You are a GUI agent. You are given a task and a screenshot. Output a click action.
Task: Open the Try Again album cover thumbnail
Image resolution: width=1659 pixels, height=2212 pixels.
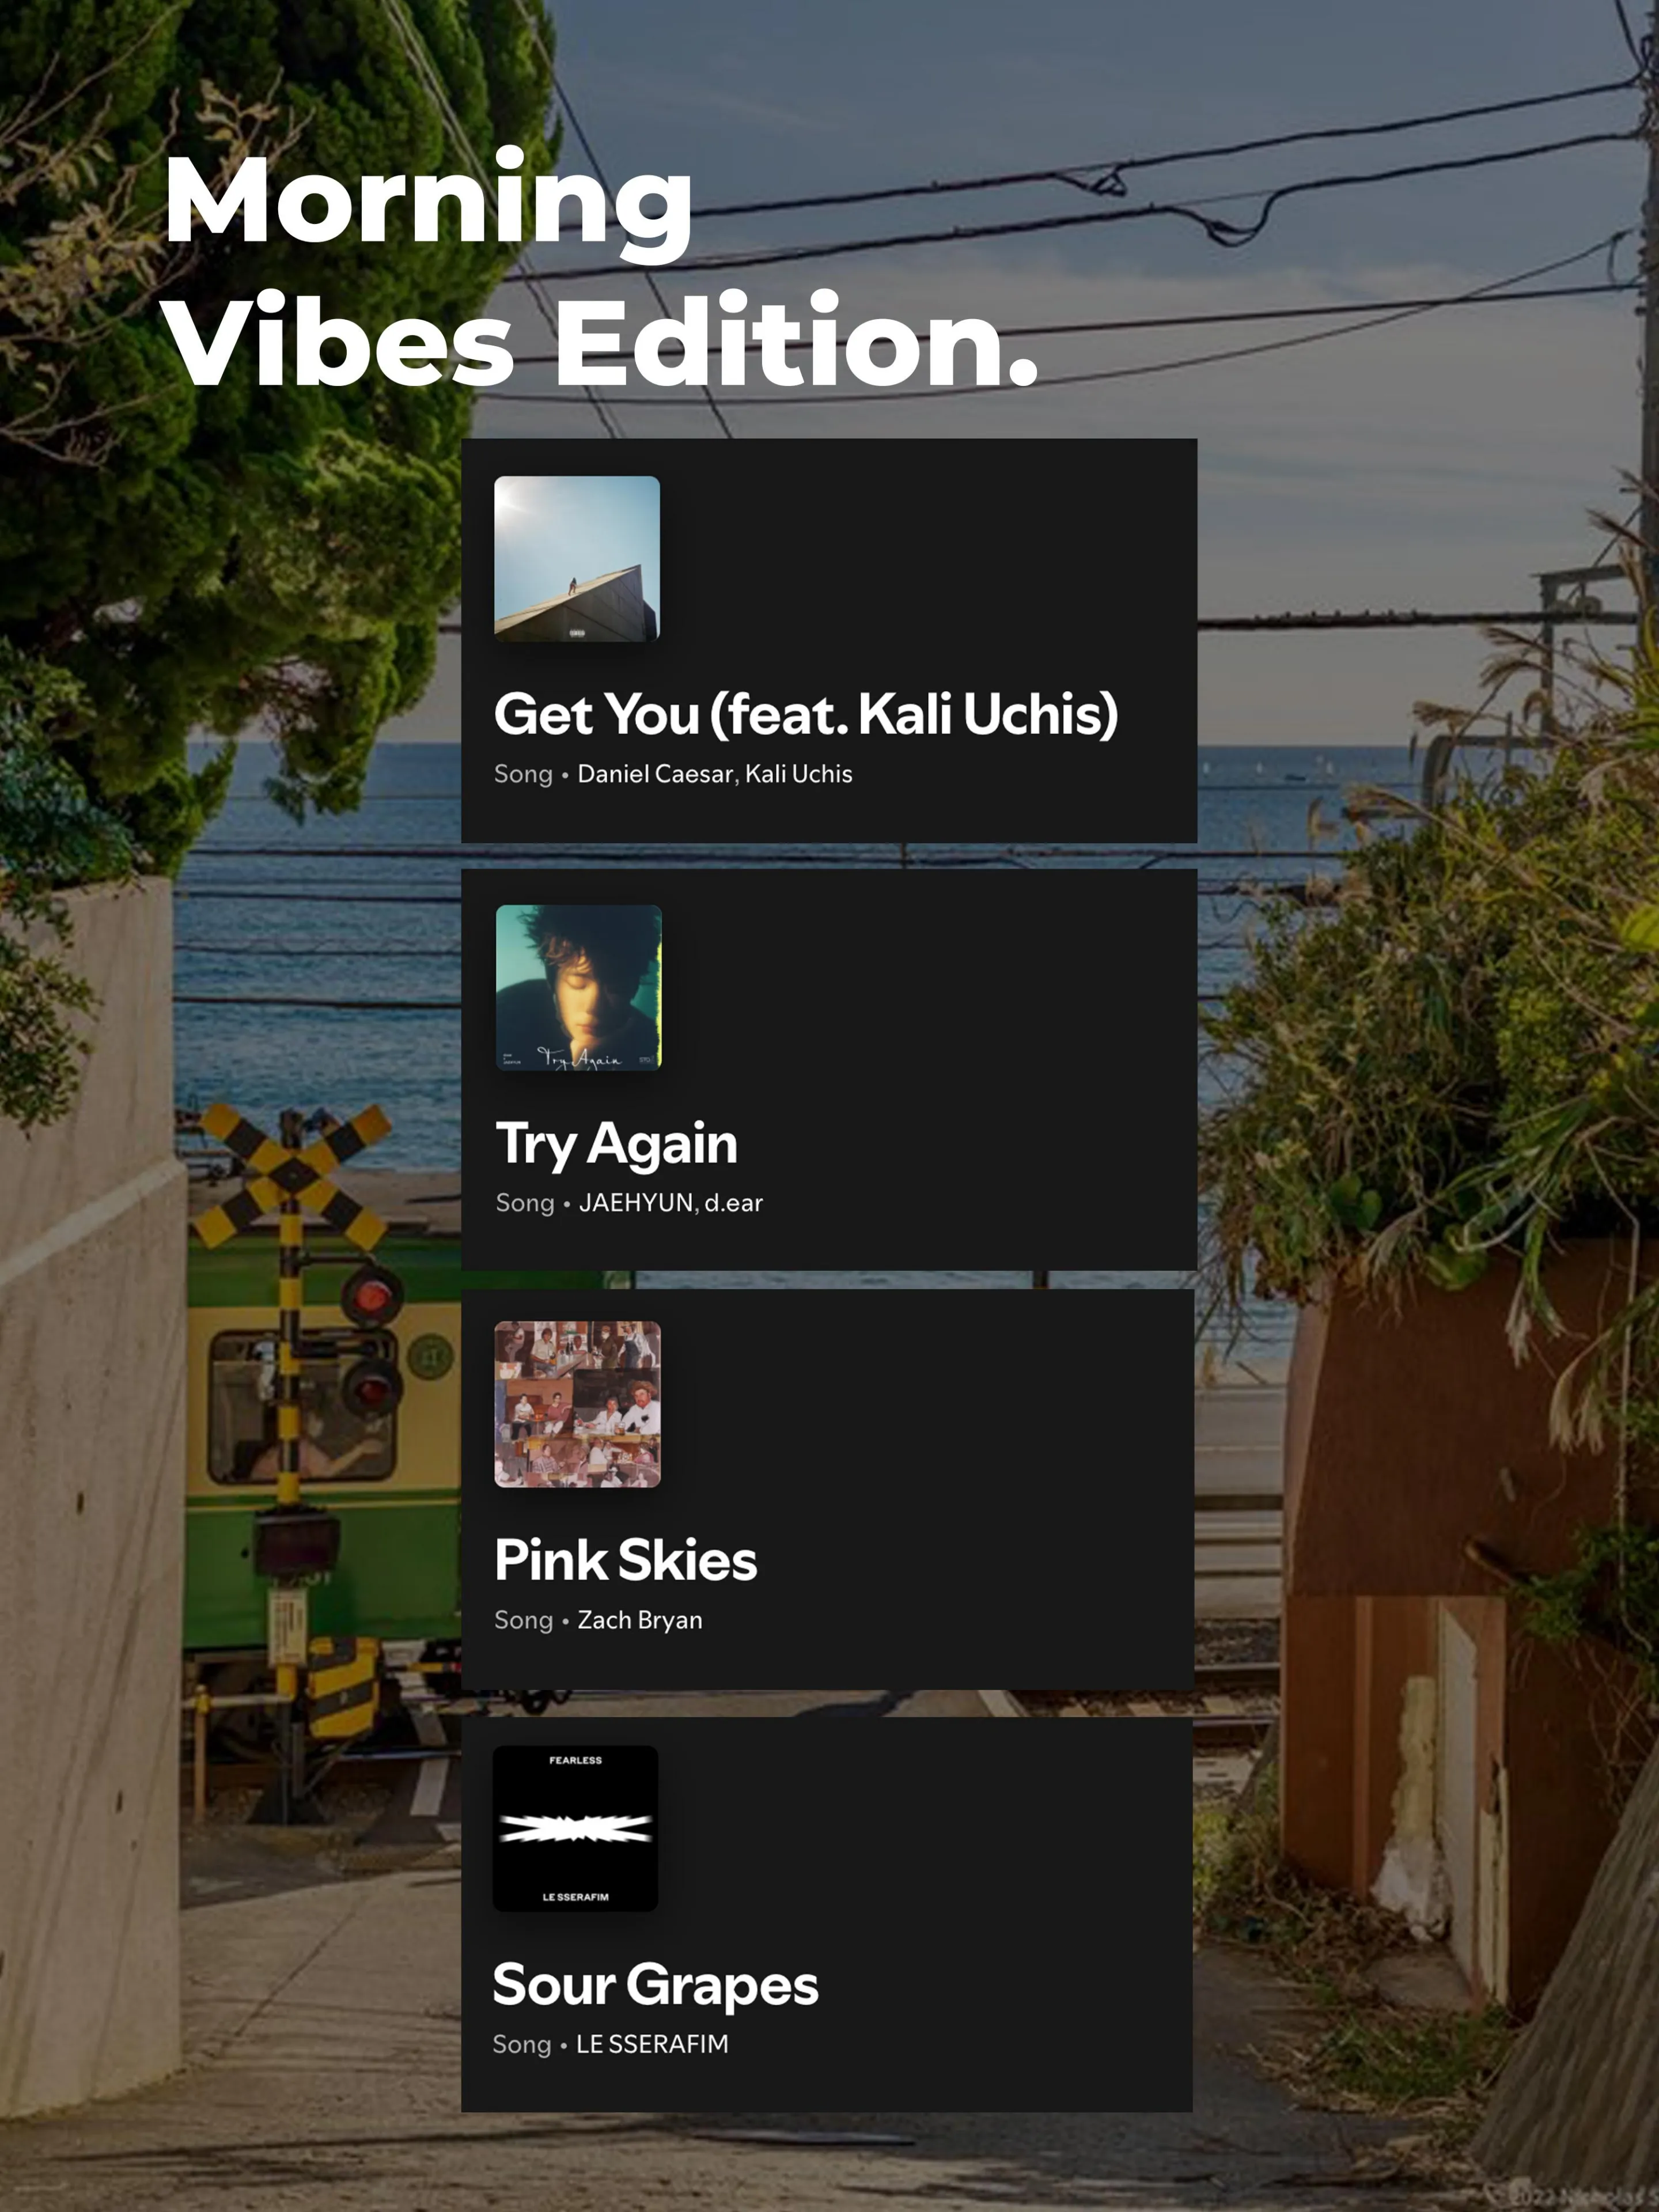pos(579,988)
